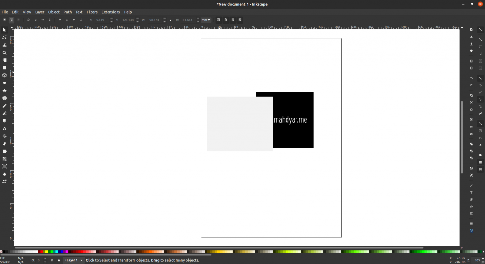Toggle current layer lock in status bar

(59, 260)
